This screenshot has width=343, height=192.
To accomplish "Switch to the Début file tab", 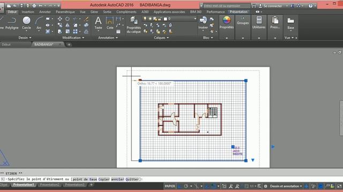I will 6,44.
